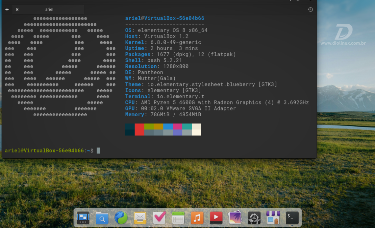Click the teal color block in palette
The width and height of the screenshot is (375, 228).
tap(187, 126)
